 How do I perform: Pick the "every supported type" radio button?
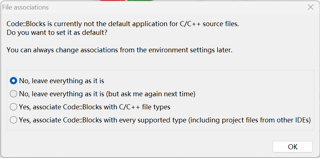tap(13, 120)
